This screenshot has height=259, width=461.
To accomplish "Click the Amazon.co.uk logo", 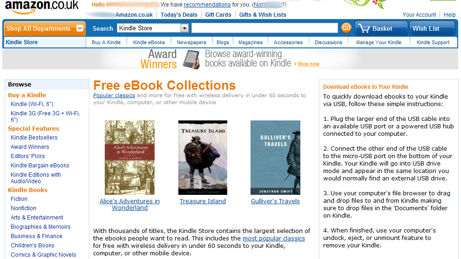I will (x=42, y=7).
